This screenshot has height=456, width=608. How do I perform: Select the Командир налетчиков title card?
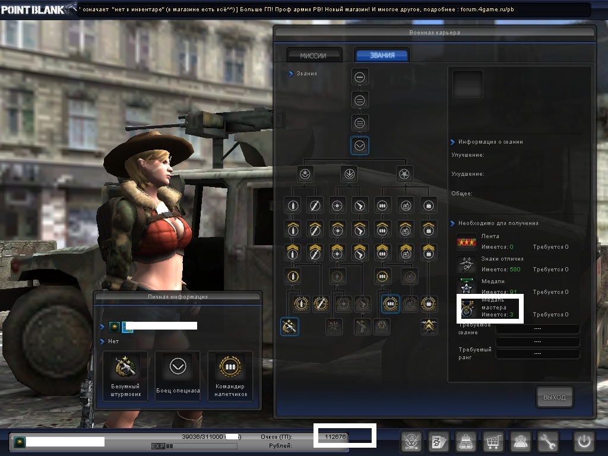[230, 376]
